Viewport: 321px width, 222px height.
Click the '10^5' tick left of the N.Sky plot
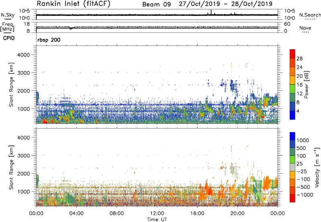[24, 11]
